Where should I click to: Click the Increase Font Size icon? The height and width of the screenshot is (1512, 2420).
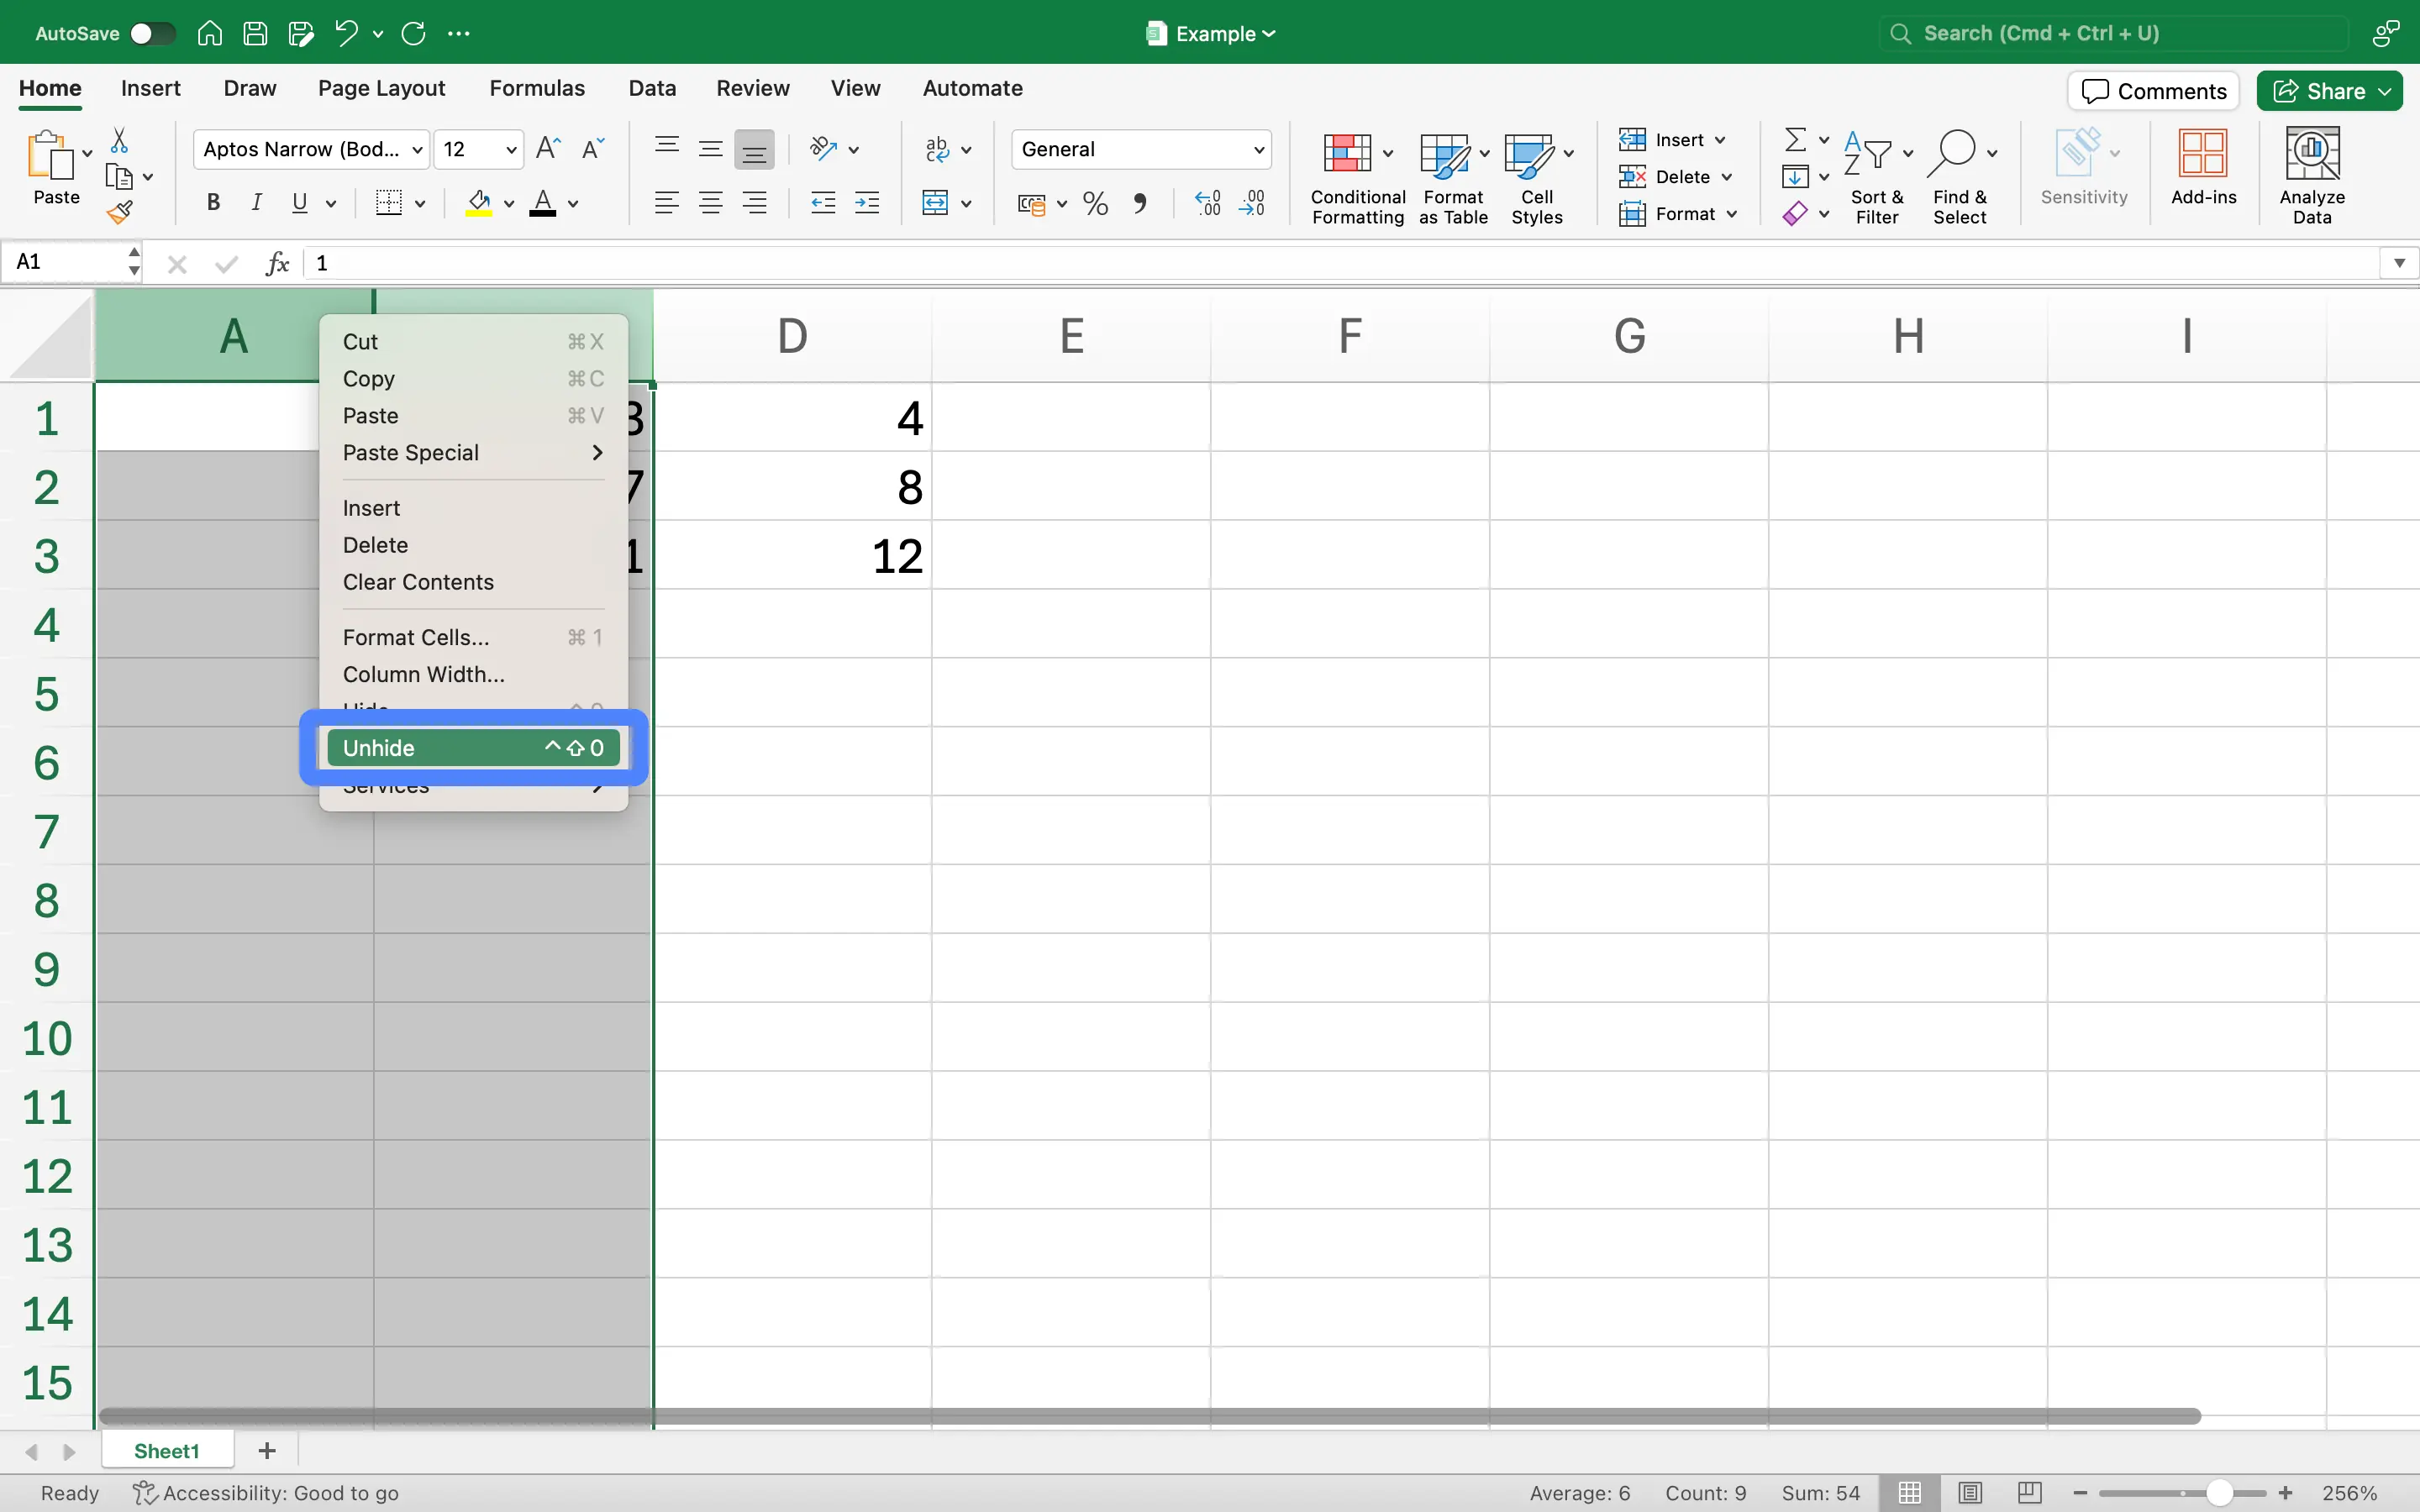click(548, 149)
